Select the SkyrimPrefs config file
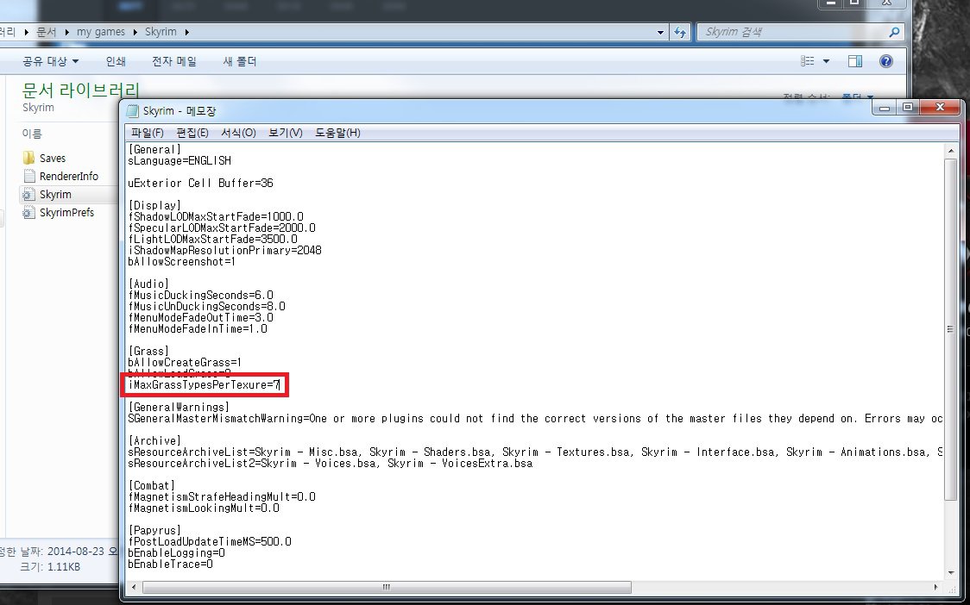Image resolution: width=970 pixels, height=605 pixels. coord(66,212)
